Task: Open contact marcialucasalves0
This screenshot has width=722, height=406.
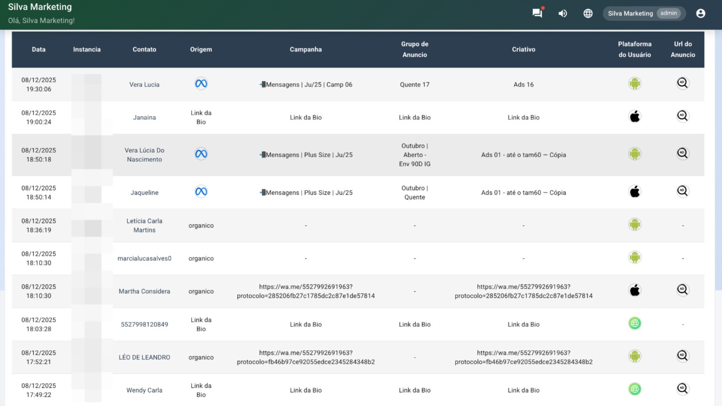Action: click(144, 258)
